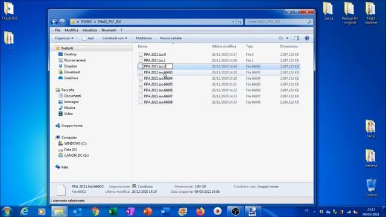Open Musica library
This screenshot has width=386, height=217.
(x=70, y=108)
